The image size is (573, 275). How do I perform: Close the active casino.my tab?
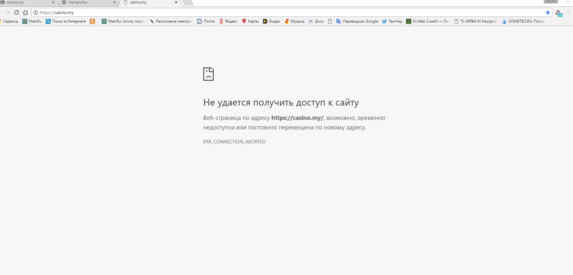click(x=176, y=2)
